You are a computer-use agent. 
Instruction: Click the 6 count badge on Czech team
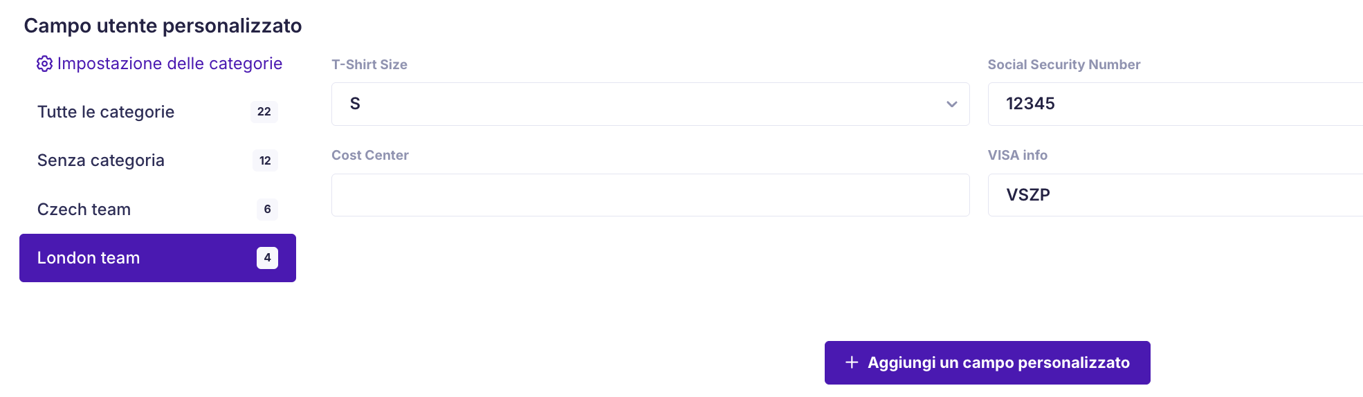point(267,209)
